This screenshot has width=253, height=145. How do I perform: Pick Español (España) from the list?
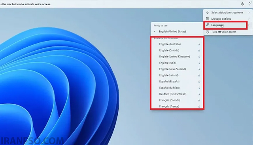(177, 82)
